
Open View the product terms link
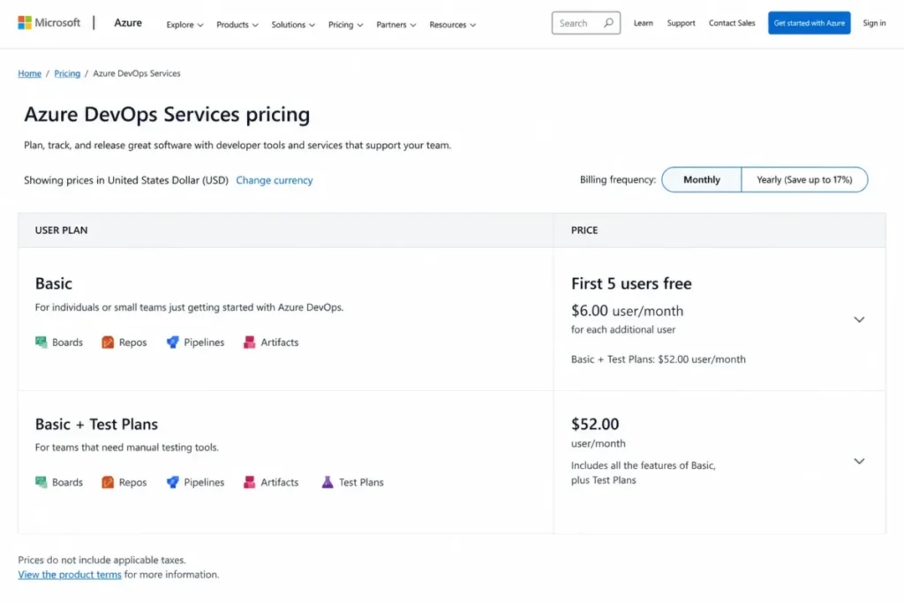pyautogui.click(x=70, y=574)
